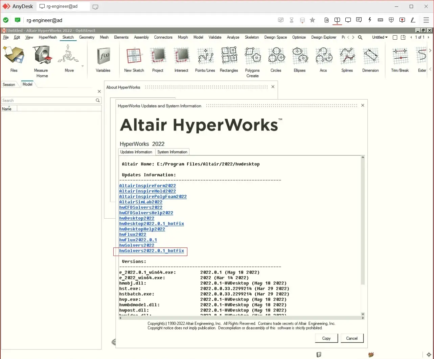The width and height of the screenshot is (434, 359).
Task: Click the snap crosshair status bar icon
Action: coord(429,355)
